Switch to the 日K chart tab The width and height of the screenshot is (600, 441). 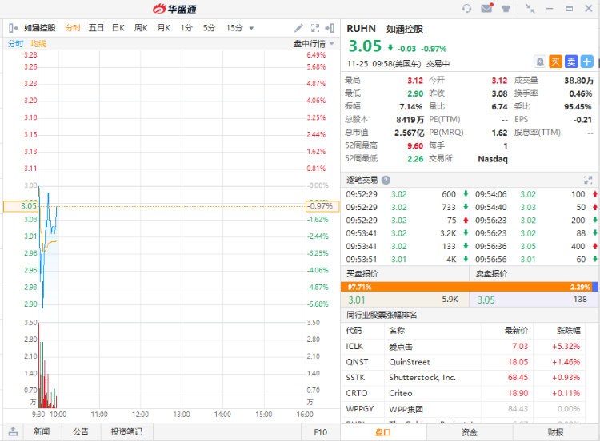[118, 28]
